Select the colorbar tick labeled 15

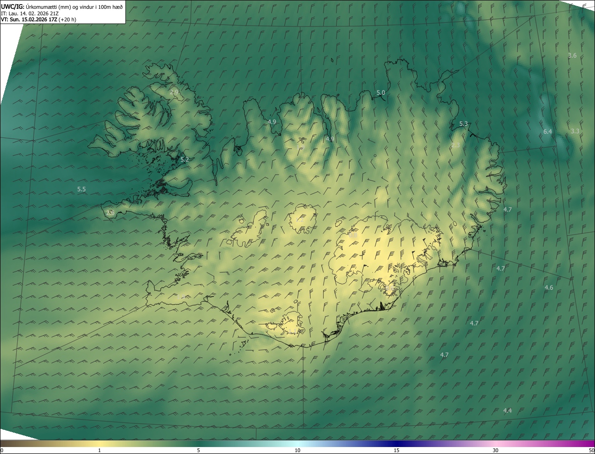coord(397,450)
